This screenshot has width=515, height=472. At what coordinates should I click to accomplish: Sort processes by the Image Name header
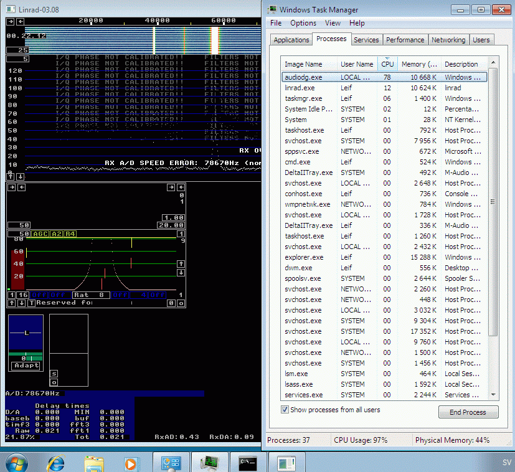point(309,64)
